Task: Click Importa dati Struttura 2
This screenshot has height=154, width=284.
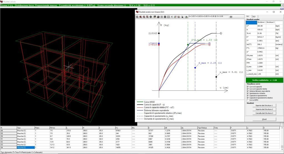Action: click(264, 109)
